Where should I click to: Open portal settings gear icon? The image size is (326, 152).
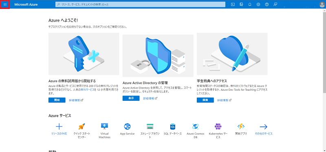click(258, 4)
